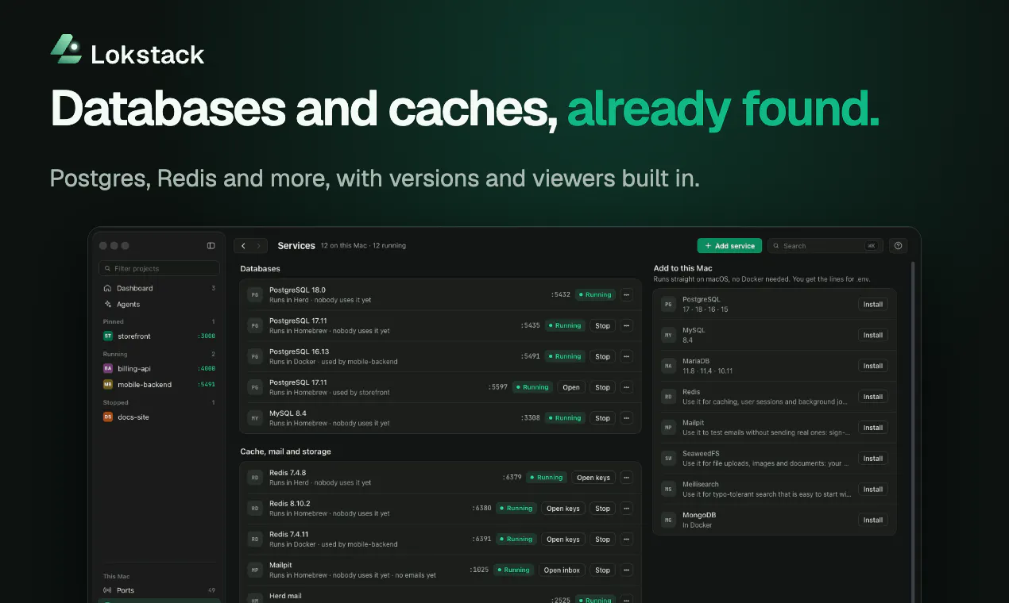Viewport: 1009px width, 603px height.
Task: Click port :1025 on the Mailpit row
Action: [x=479, y=570]
